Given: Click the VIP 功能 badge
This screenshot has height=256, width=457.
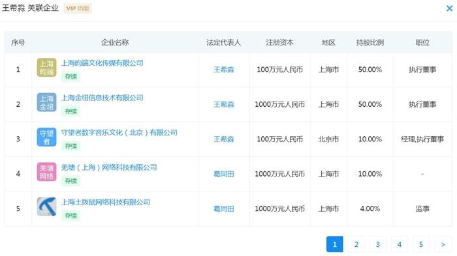Looking at the screenshot, I should click(x=78, y=8).
